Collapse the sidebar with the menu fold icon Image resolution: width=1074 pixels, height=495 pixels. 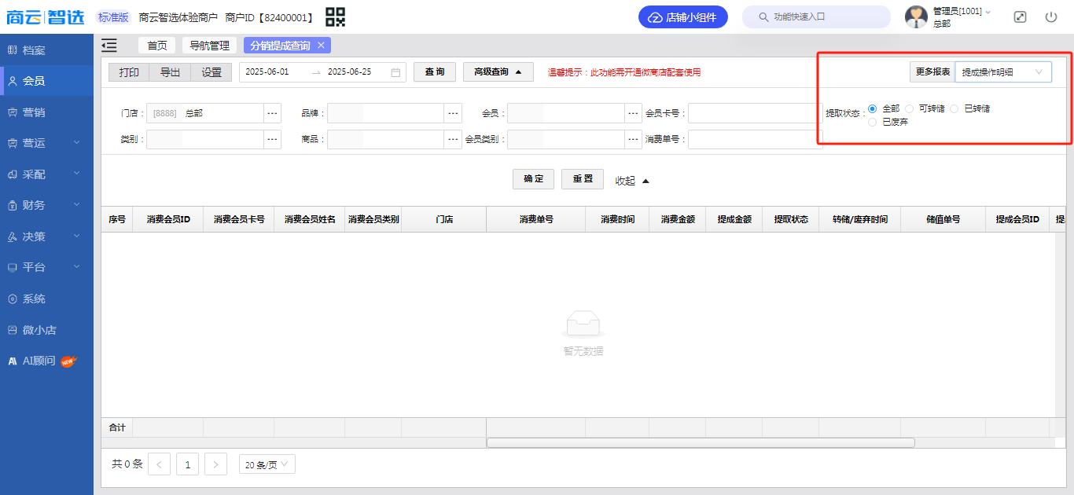coord(109,46)
